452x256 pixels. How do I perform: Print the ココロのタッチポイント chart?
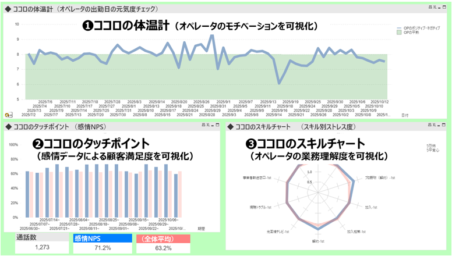[203, 125]
